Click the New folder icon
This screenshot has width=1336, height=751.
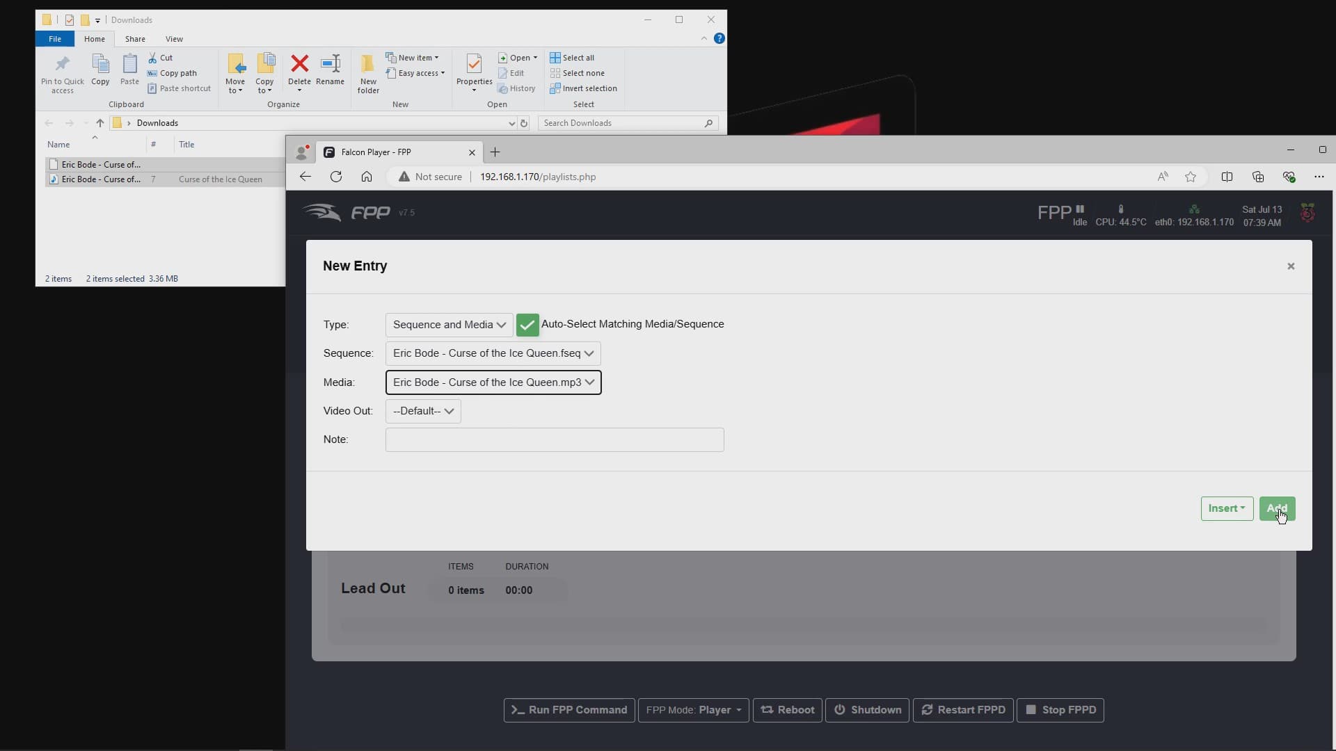pyautogui.click(x=368, y=64)
